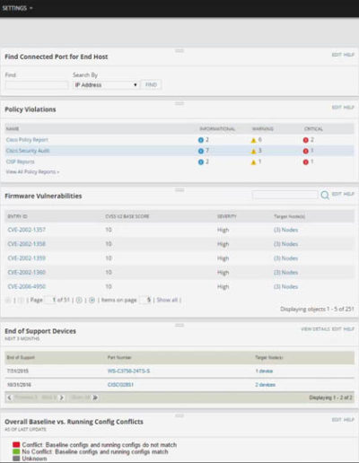Click the red Conflict legend swatch
Image resolution: width=359 pixels, height=463 pixels.
pos(16,445)
